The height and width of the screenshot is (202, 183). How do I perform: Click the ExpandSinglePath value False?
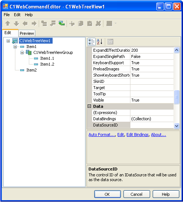(x=152, y=56)
